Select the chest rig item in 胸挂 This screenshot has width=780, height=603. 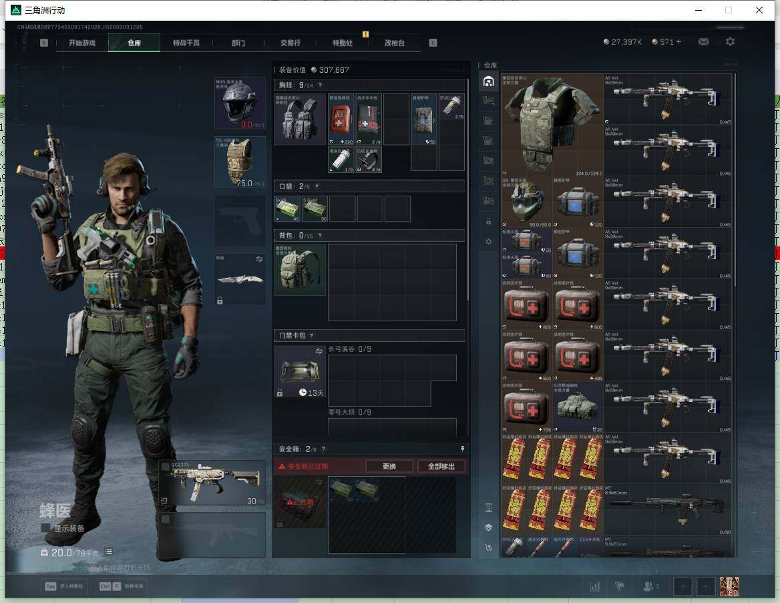tap(300, 120)
